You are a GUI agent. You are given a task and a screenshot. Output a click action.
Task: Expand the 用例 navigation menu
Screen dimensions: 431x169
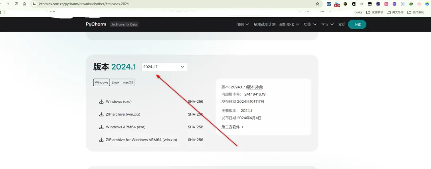(243, 24)
